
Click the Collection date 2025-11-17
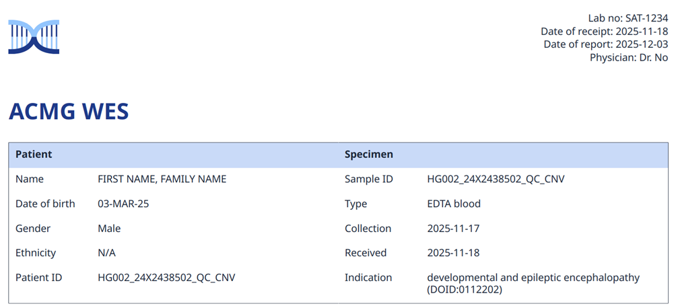(453, 229)
